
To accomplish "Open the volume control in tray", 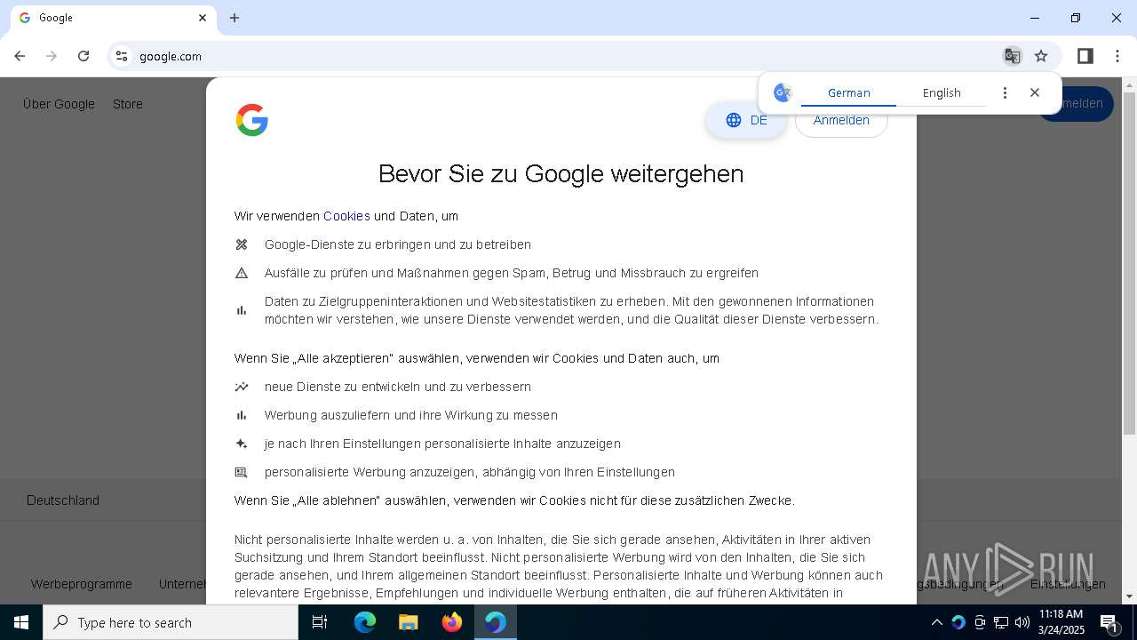I will coord(1022,622).
